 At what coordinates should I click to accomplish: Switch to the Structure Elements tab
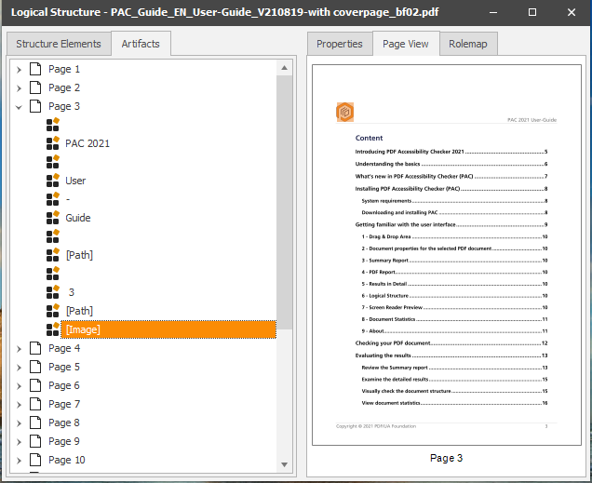point(59,44)
